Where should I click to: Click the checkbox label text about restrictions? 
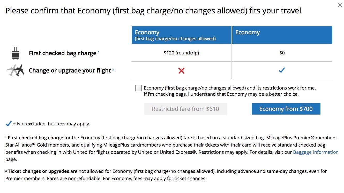click(x=230, y=91)
